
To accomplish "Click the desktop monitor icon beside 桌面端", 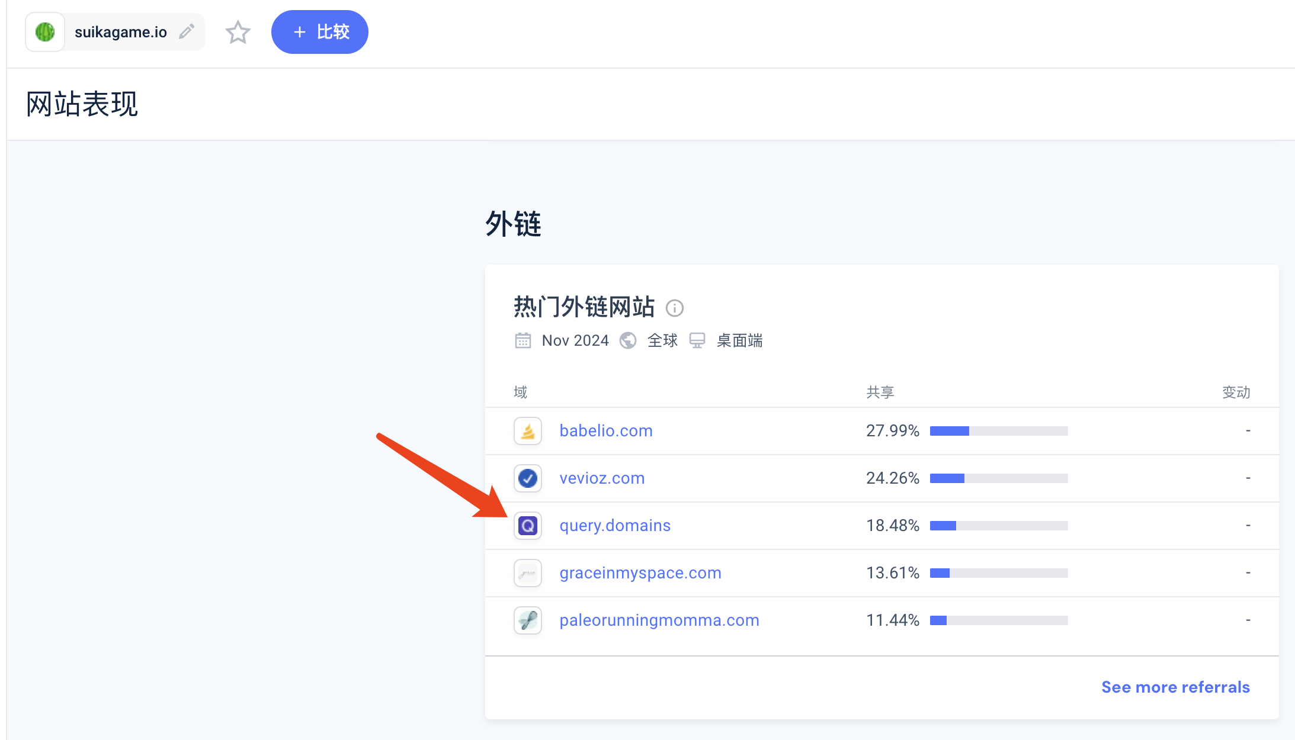I will pos(697,340).
